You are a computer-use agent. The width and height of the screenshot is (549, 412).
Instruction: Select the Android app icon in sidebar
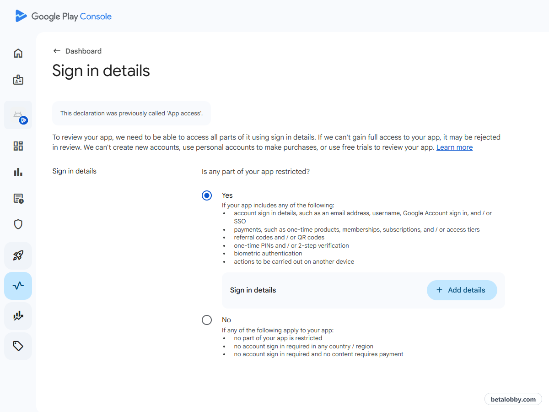coord(18,115)
